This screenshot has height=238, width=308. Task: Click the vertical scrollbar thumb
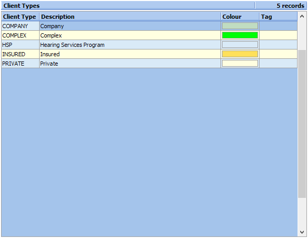point(302,124)
